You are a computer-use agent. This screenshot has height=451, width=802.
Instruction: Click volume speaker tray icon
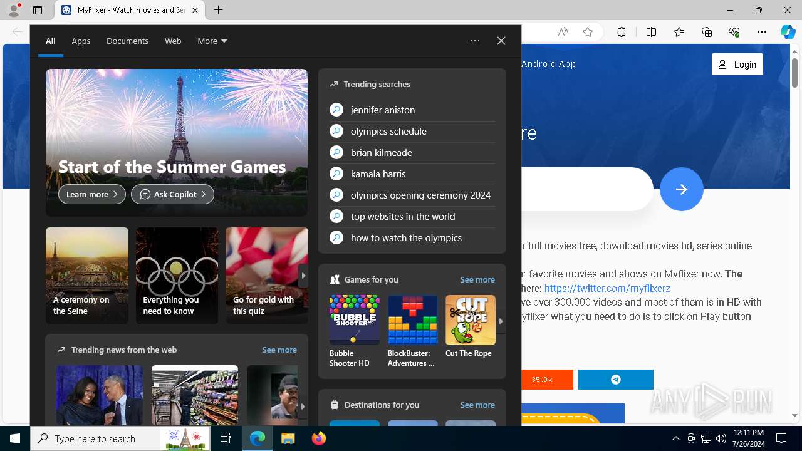point(721,438)
